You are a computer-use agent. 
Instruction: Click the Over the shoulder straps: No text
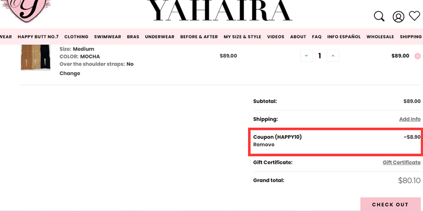click(x=97, y=64)
